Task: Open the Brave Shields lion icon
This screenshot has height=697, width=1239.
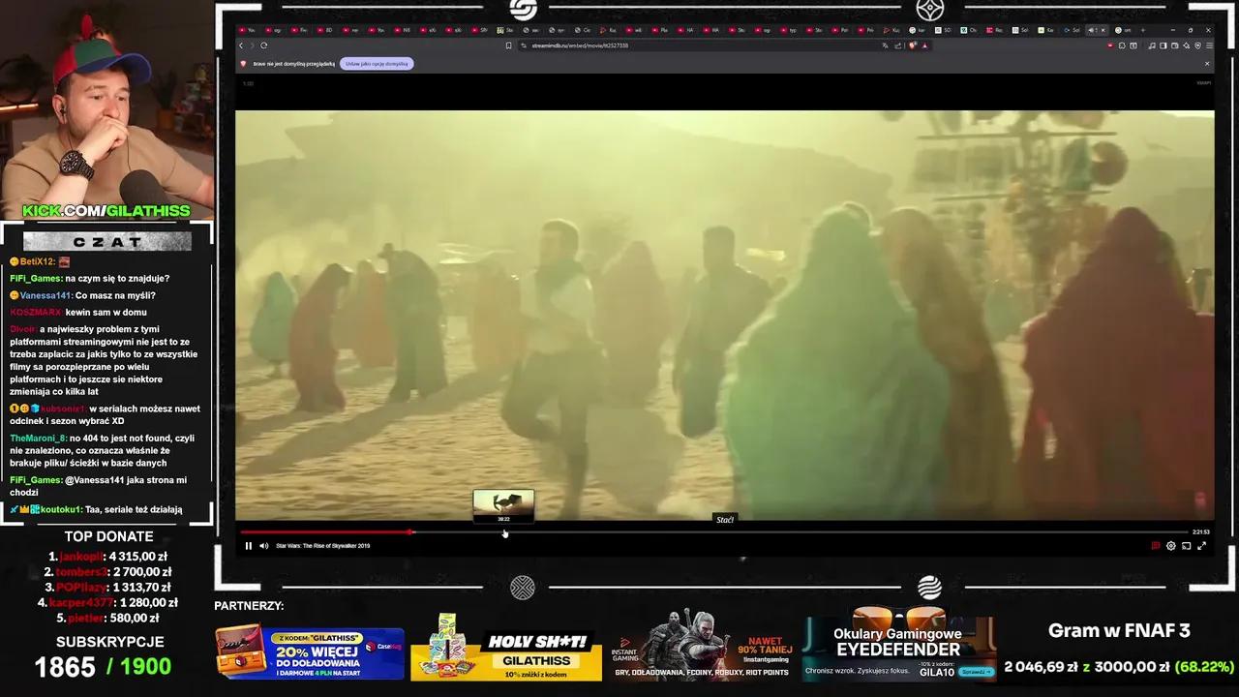Action: tap(913, 45)
